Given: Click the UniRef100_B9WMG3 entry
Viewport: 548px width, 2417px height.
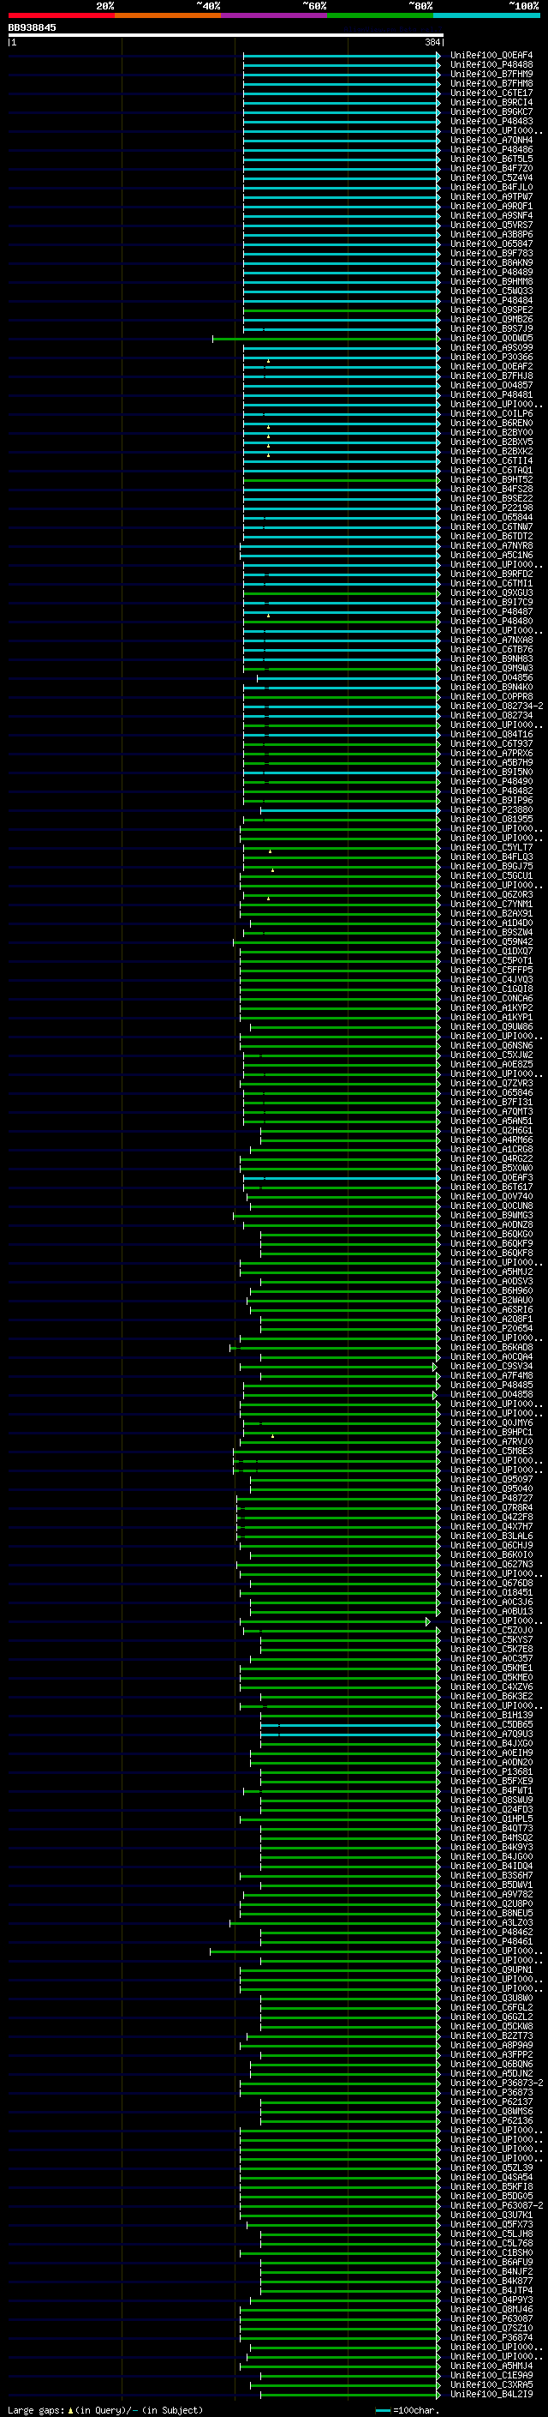Looking at the screenshot, I should [x=491, y=1215].
